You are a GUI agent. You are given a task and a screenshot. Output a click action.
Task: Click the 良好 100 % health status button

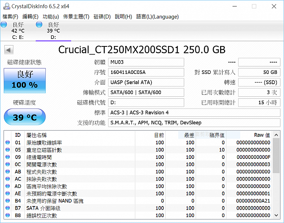click(24, 81)
